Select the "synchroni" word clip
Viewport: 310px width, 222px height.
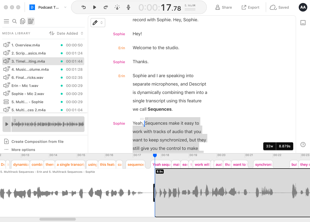point(263,164)
